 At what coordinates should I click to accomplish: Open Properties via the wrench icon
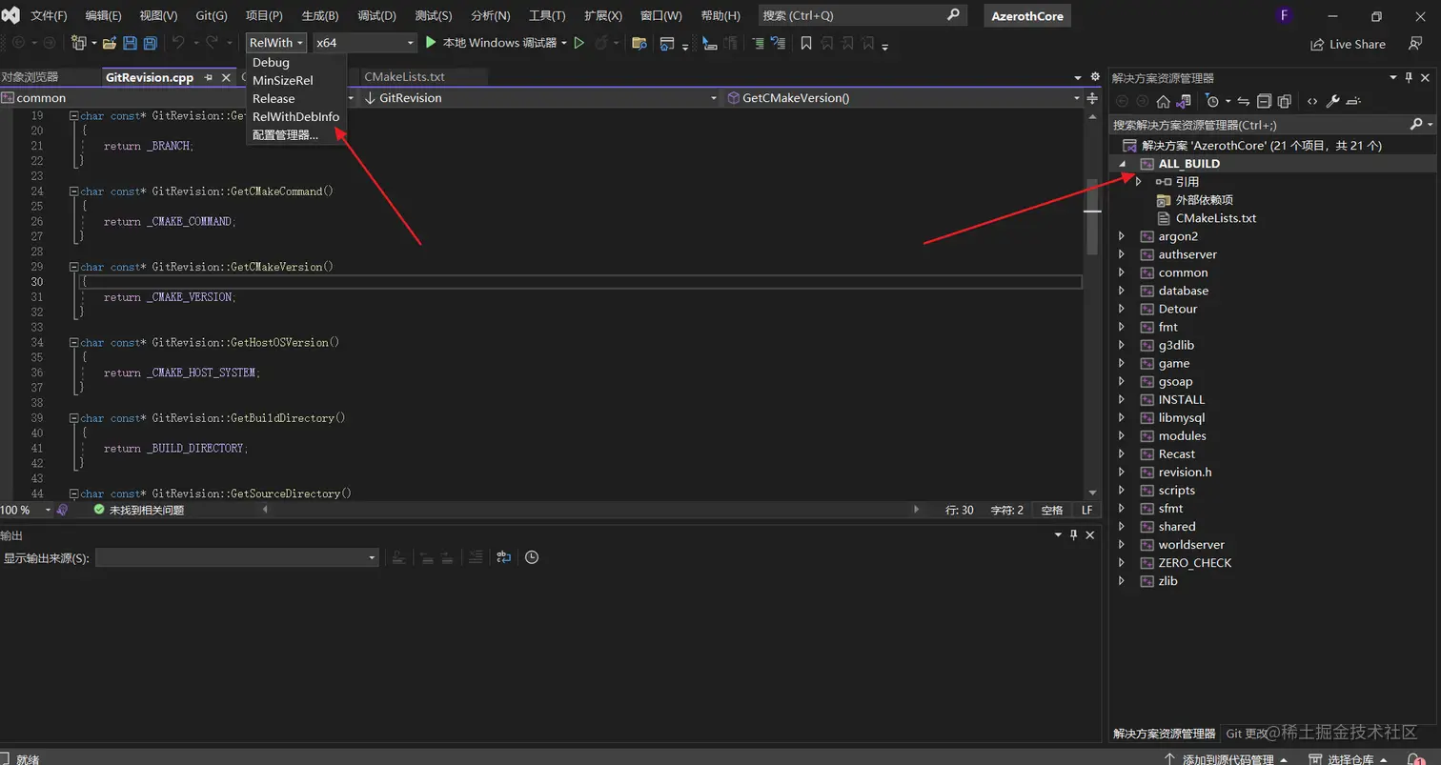tap(1333, 101)
